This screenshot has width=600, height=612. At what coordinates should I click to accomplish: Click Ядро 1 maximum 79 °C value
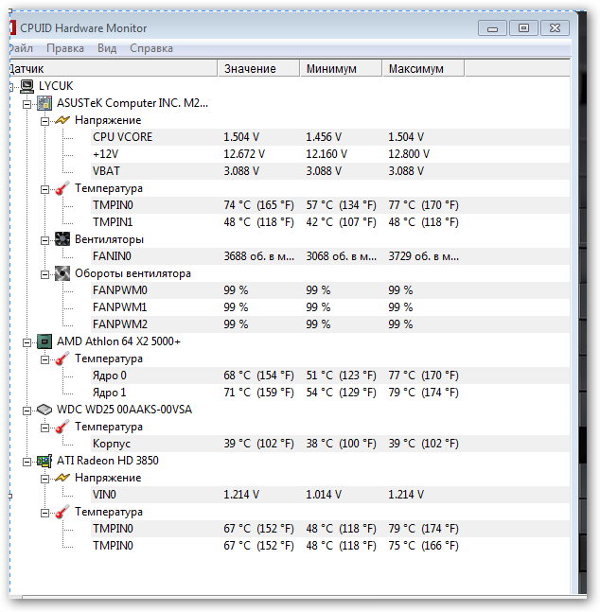[423, 393]
